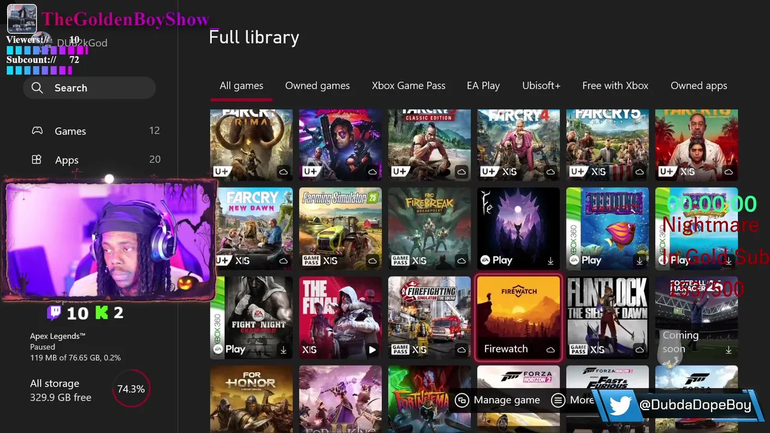Select Fight Night Champion tile
This screenshot has width=770, height=433.
251,318
